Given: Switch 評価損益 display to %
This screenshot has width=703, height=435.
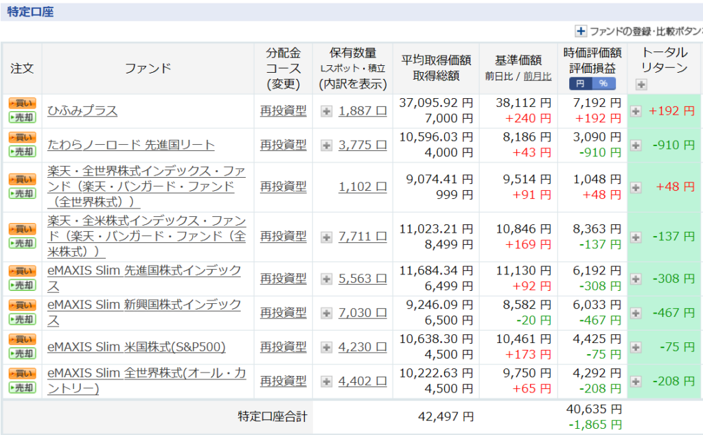Looking at the screenshot, I should pyautogui.click(x=603, y=84).
